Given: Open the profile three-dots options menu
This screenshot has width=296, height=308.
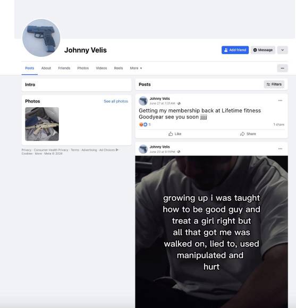Looking at the screenshot, I should [x=282, y=68].
